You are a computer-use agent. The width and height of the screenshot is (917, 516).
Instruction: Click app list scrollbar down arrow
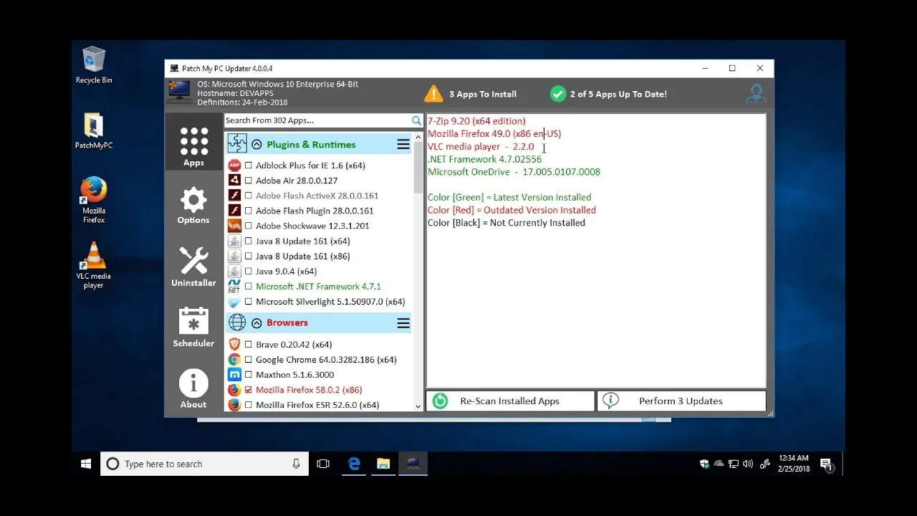pos(418,406)
